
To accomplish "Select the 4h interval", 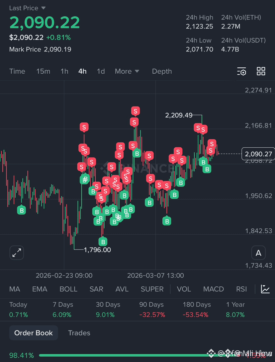I will tap(82, 71).
